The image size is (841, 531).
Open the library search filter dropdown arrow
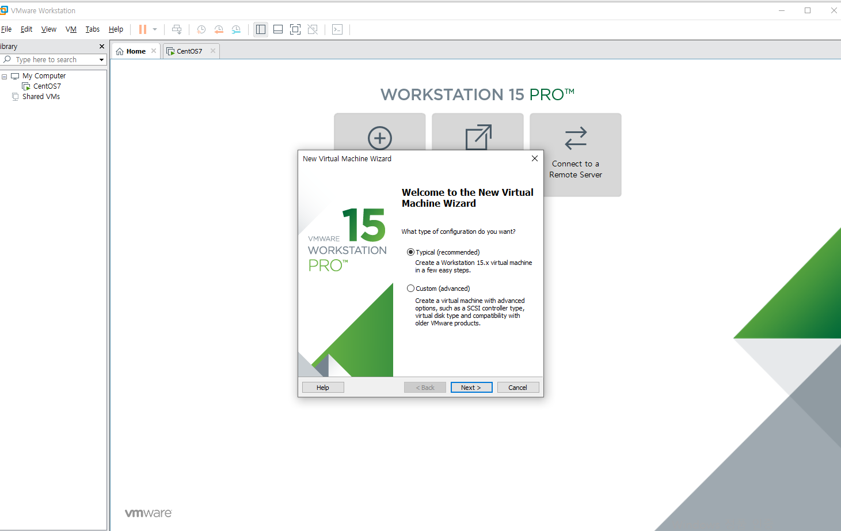(102, 60)
